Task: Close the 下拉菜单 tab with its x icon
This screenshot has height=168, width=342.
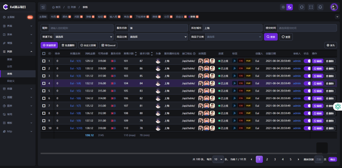Action: point(148,17)
